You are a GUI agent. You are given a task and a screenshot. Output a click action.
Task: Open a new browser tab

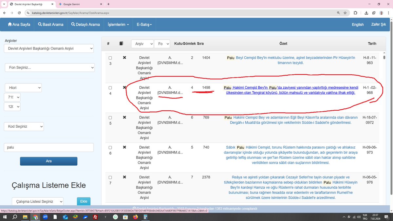click(108, 4)
